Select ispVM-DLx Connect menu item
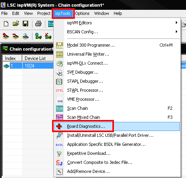This screenshot has height=178, width=186. (x=117, y=63)
